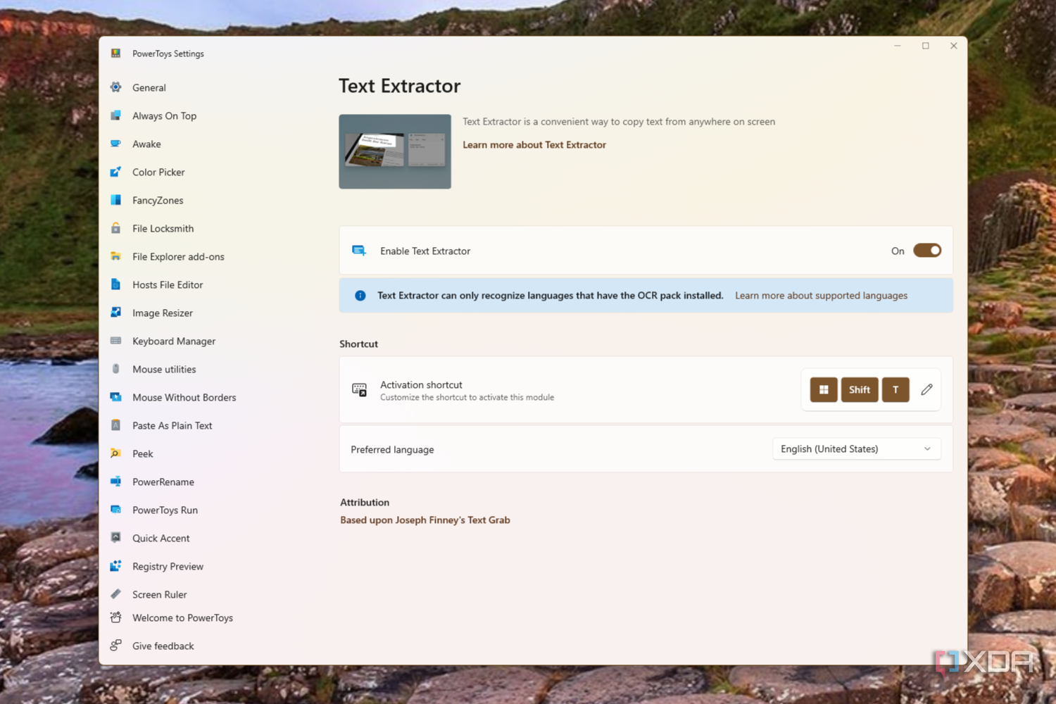Expand language list using chevron arrow
1056x704 pixels.
(927, 449)
